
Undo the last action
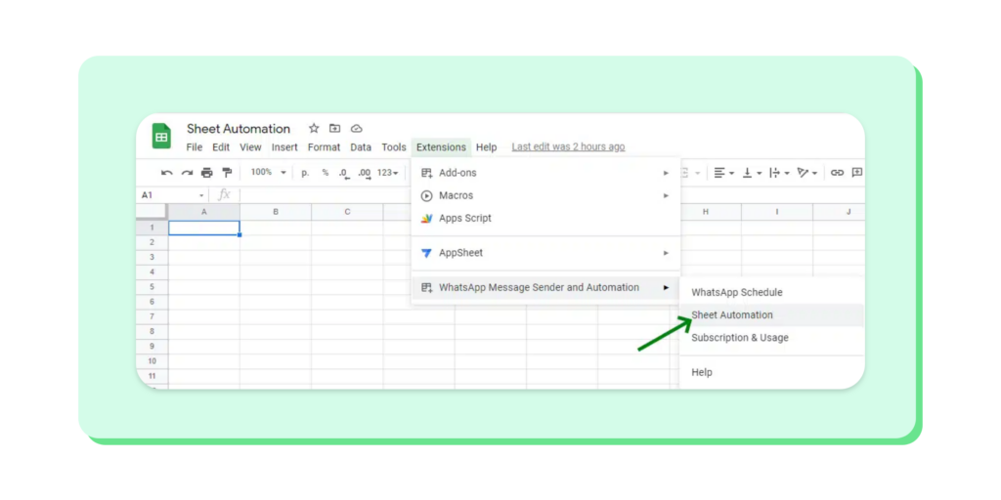tap(166, 173)
